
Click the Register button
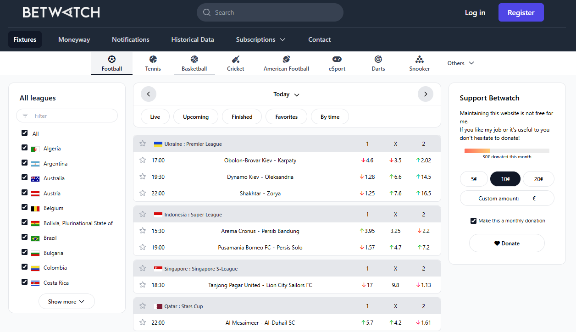521,13
